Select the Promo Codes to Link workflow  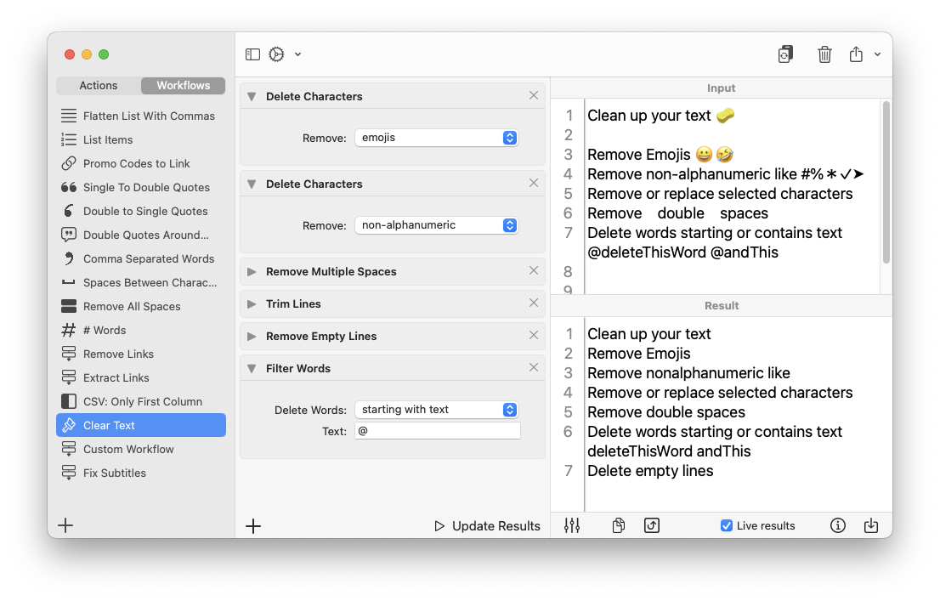tap(141, 164)
